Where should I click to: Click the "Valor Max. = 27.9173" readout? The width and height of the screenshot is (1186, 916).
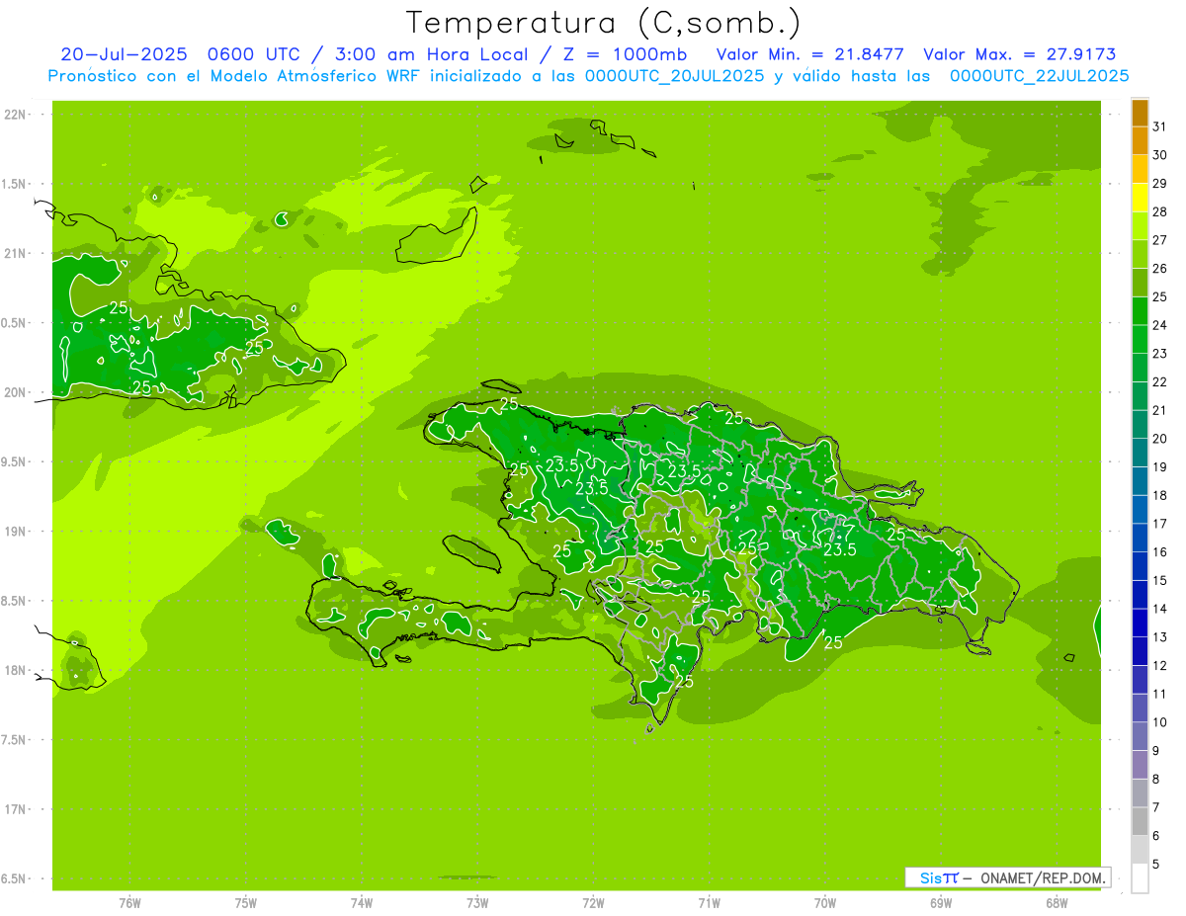[1020, 54]
